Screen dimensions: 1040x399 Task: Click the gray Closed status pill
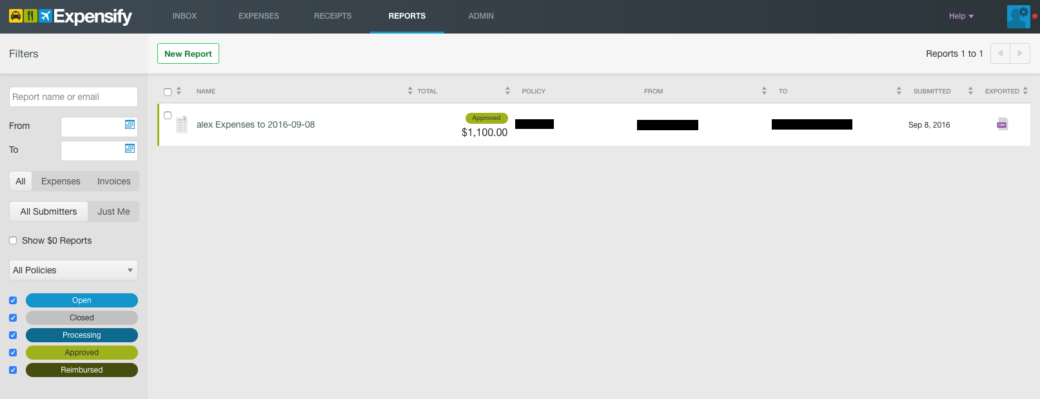click(82, 318)
